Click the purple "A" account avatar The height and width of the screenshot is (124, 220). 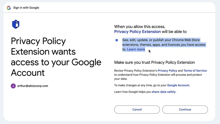(13, 86)
